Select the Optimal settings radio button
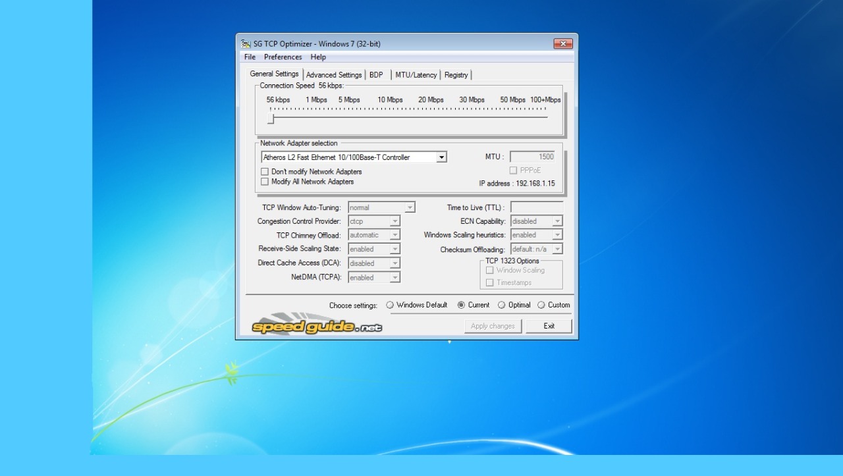Screen dimensions: 843x476 tap(502, 305)
